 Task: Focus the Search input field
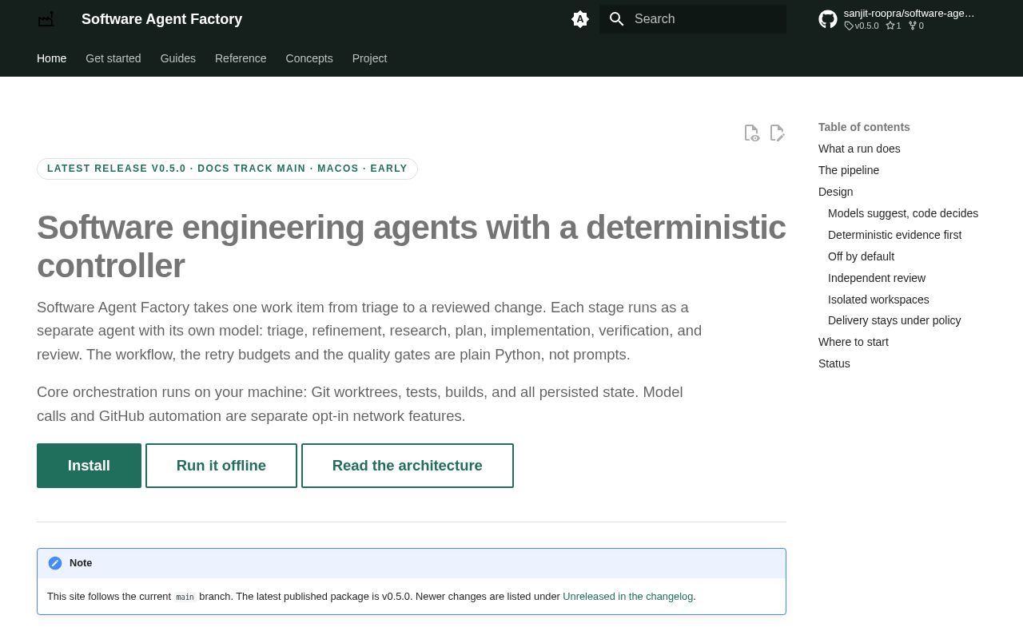pyautogui.click(x=693, y=19)
